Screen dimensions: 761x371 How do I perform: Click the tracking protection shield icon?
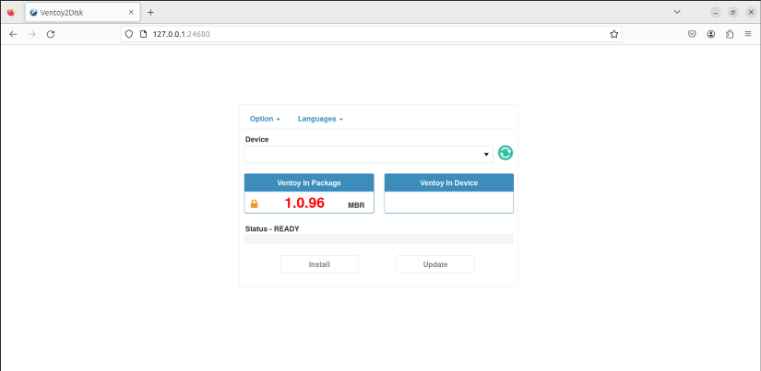(x=128, y=34)
